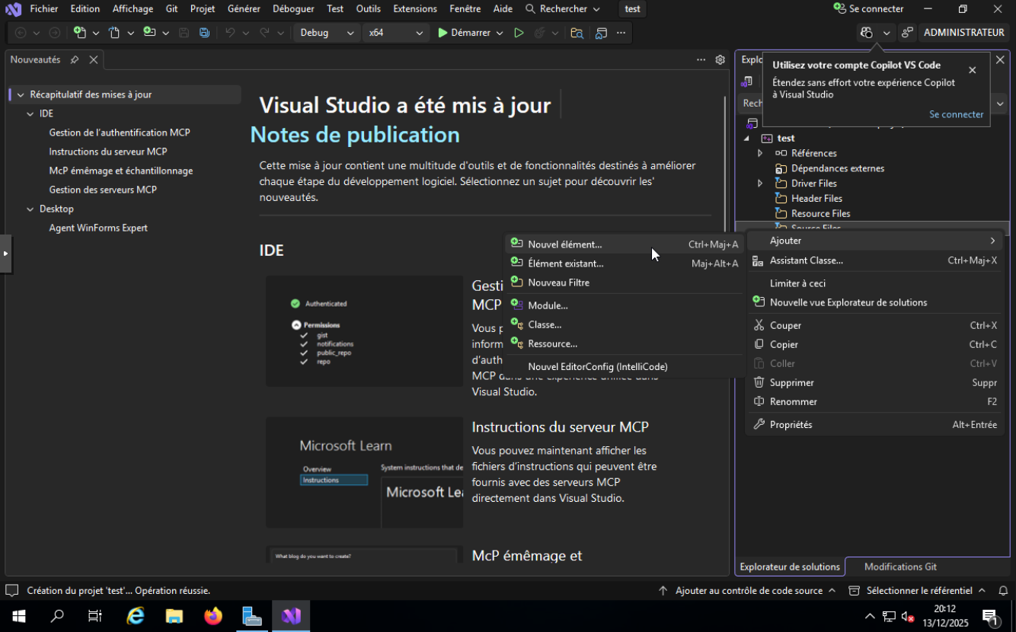The image size is (1016, 632).
Task: Switch to the Explorateur de solutions tab
Action: click(x=790, y=567)
